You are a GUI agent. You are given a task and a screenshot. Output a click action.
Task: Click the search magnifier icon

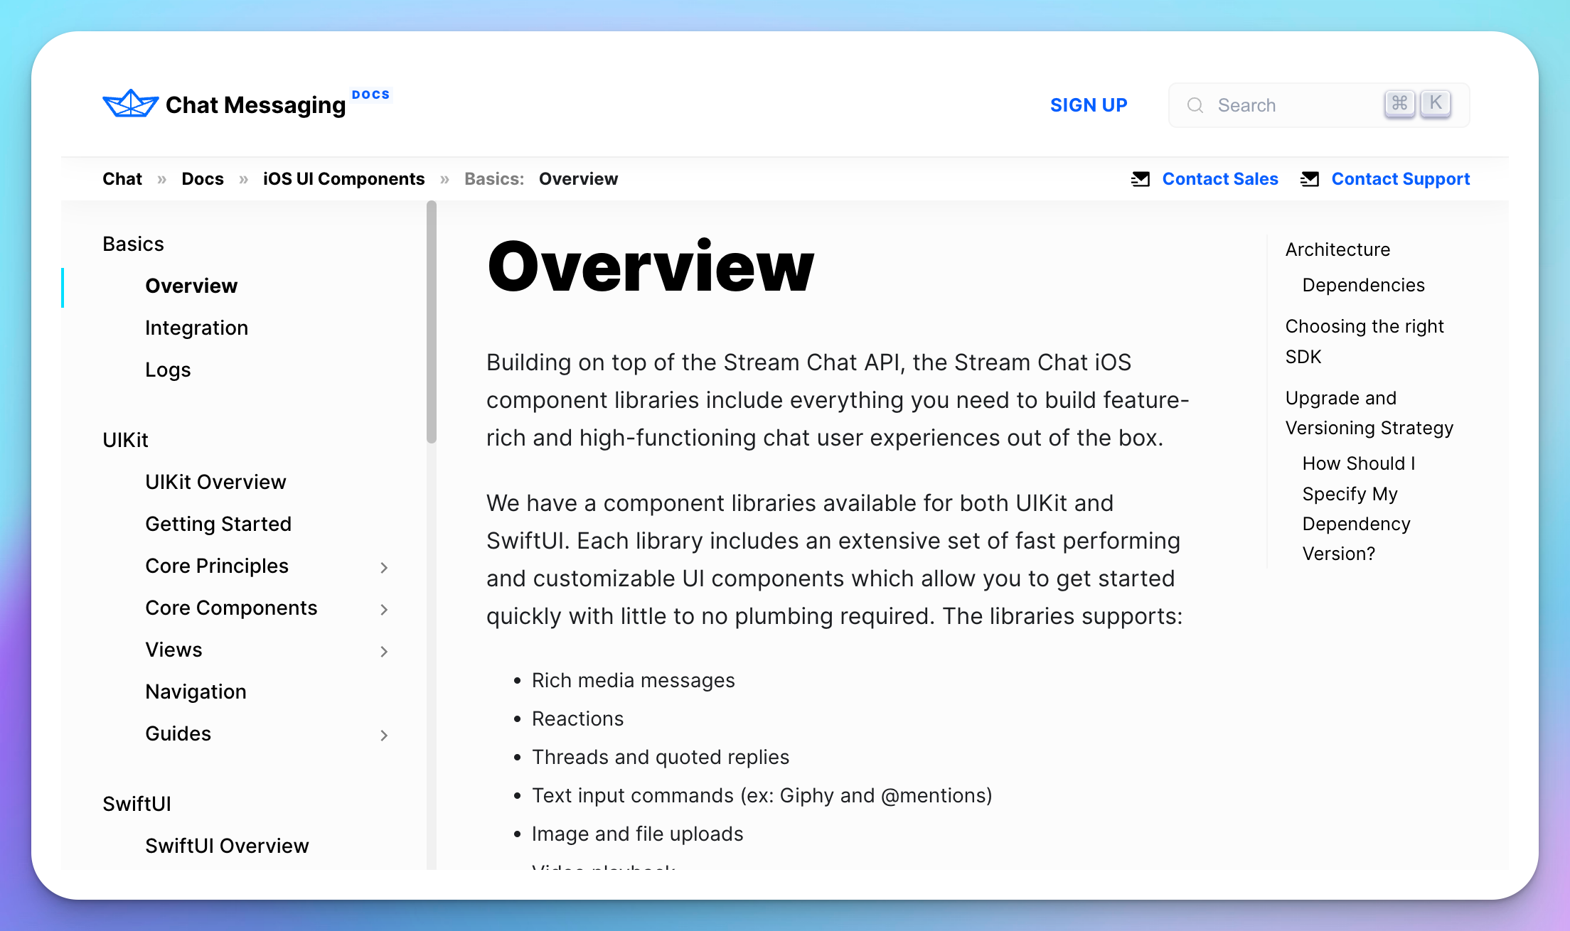(1195, 105)
